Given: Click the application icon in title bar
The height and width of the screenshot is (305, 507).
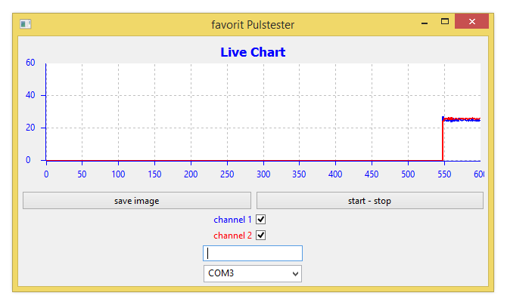Looking at the screenshot, I should (25, 24).
